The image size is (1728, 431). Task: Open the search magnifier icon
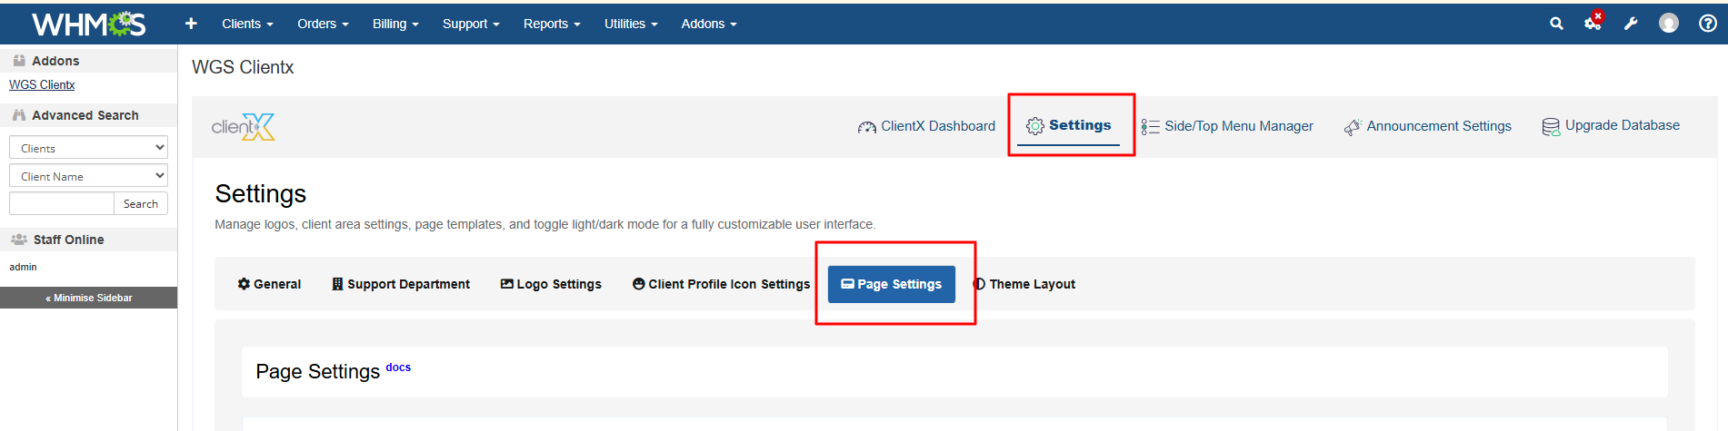point(1556,24)
